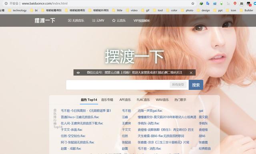
Task: Click artist link 汪峰
Action: click(x=125, y=117)
